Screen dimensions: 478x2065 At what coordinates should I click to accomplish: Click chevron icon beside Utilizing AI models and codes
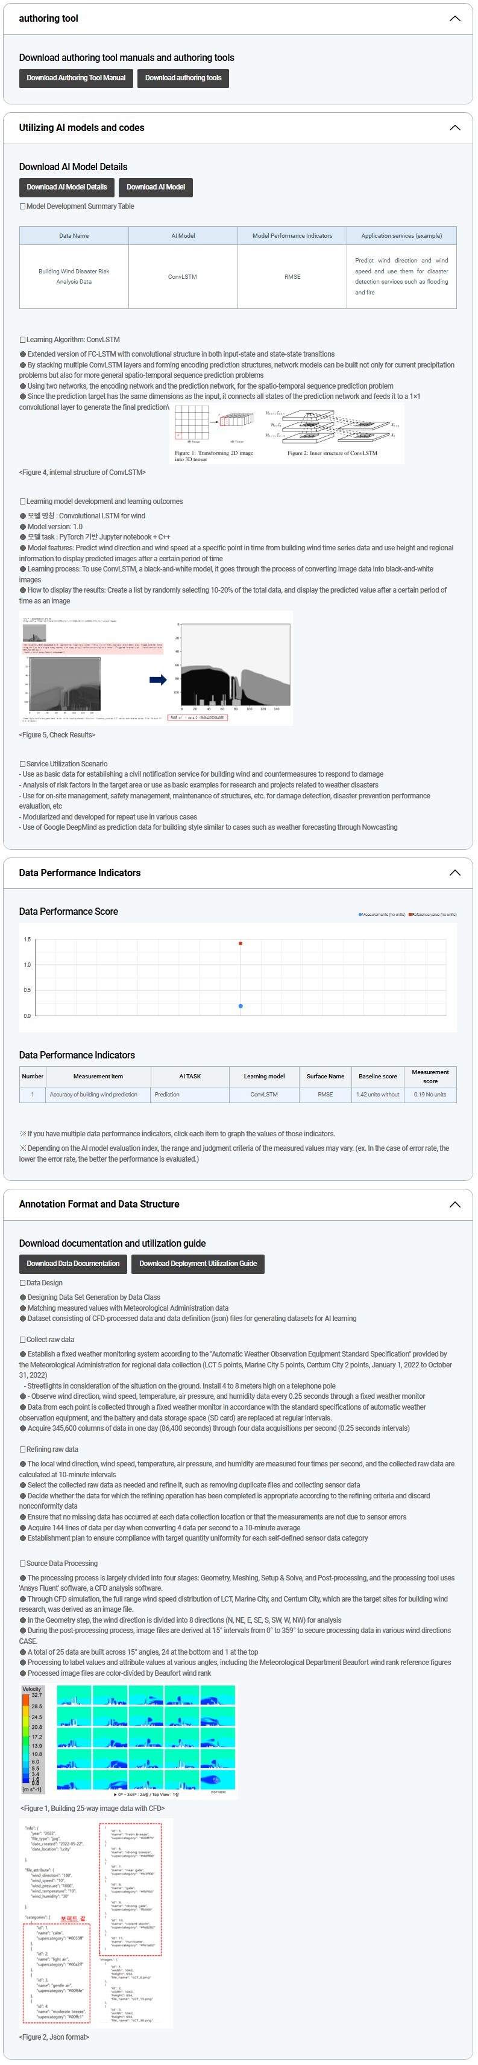(x=454, y=127)
